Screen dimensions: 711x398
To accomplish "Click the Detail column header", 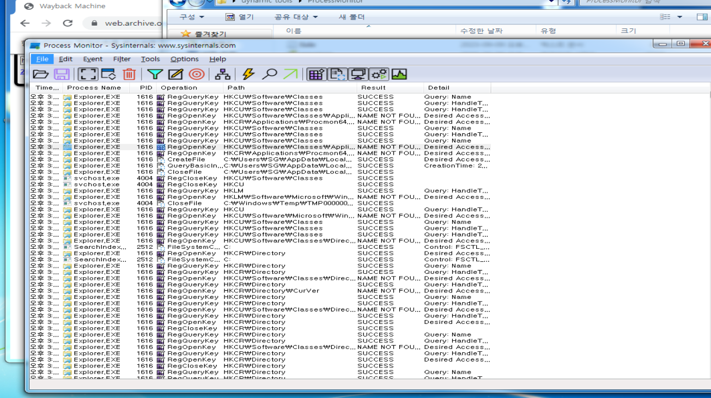I will 457,88.
